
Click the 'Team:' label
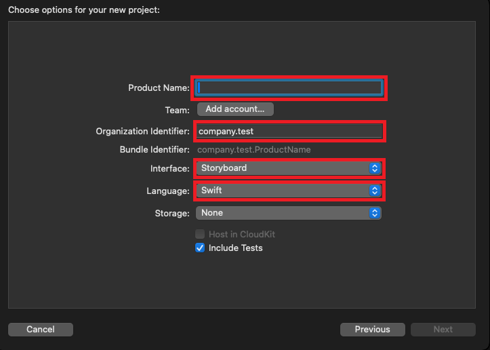pos(177,109)
